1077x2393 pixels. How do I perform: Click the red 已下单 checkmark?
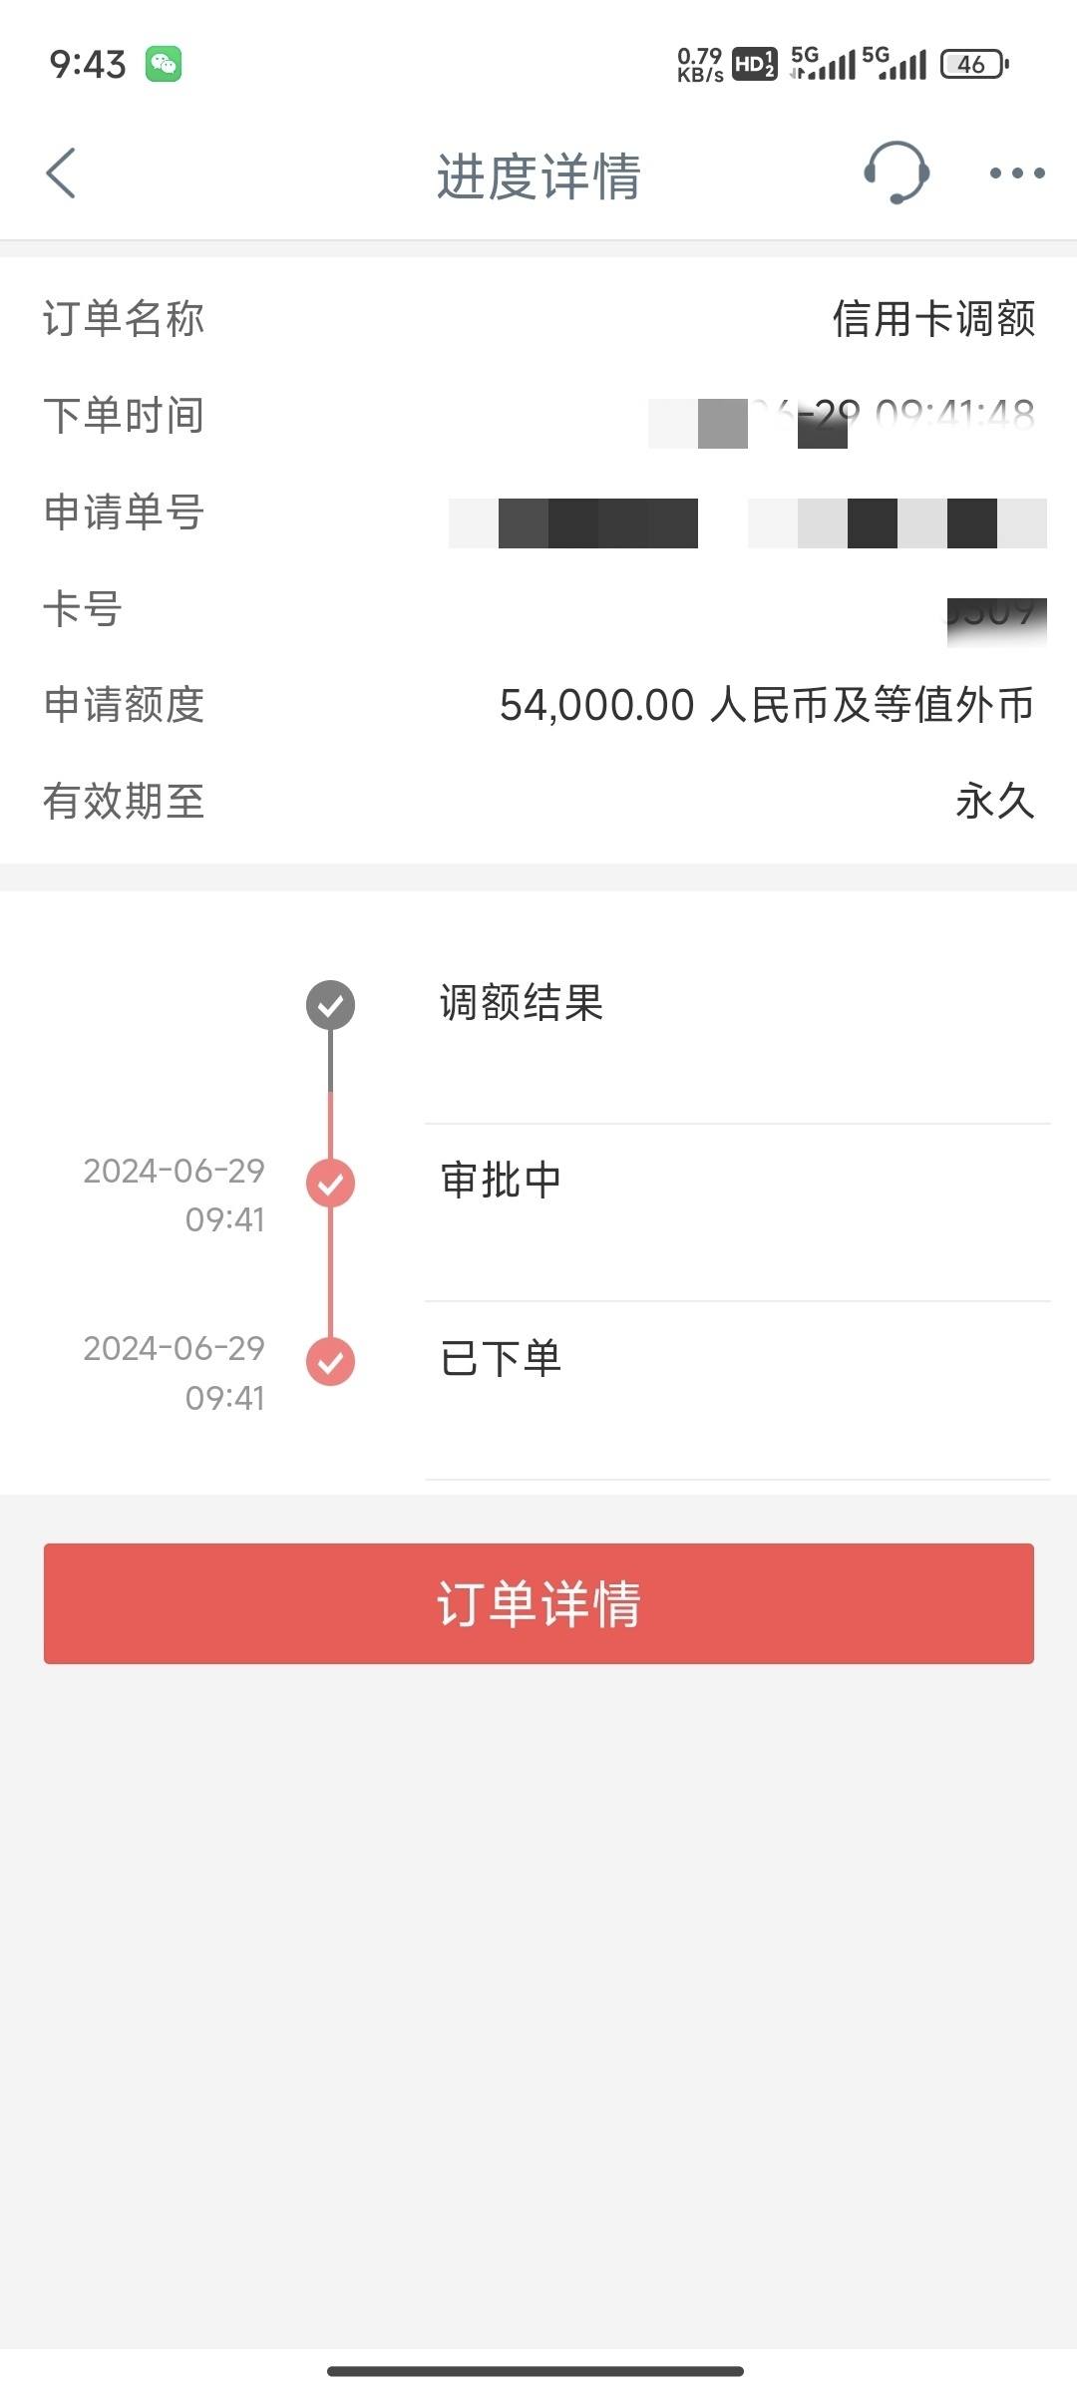pos(330,1362)
